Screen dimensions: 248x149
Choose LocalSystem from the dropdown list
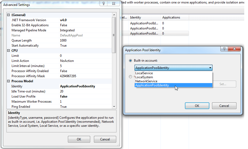click(x=173, y=77)
